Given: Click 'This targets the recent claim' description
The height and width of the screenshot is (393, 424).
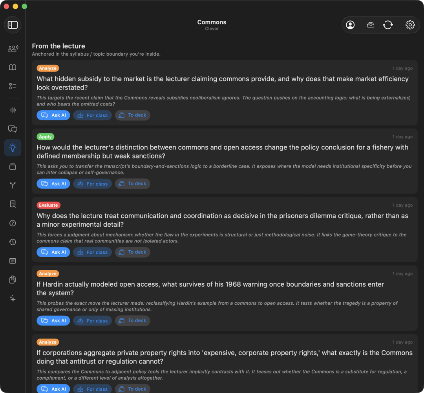Looking at the screenshot, I should coord(224,101).
